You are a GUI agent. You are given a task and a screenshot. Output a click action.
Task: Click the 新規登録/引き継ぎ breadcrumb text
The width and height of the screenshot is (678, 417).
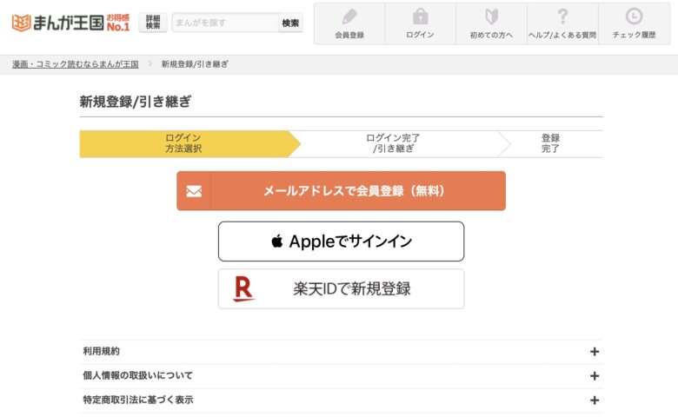[x=195, y=64]
